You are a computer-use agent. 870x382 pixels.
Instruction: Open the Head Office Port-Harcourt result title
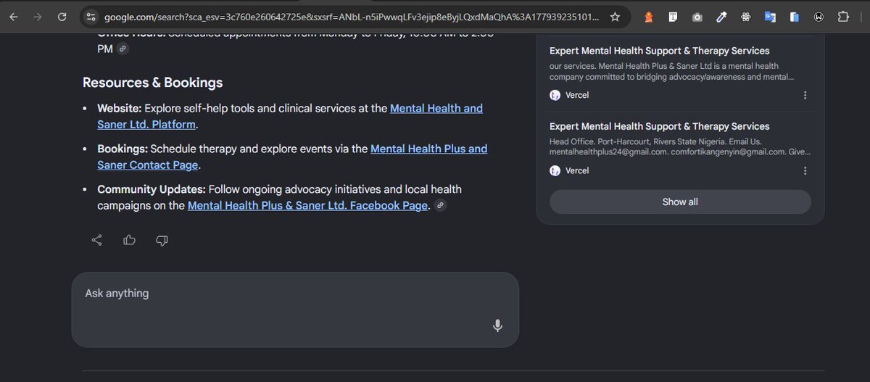coord(660,126)
